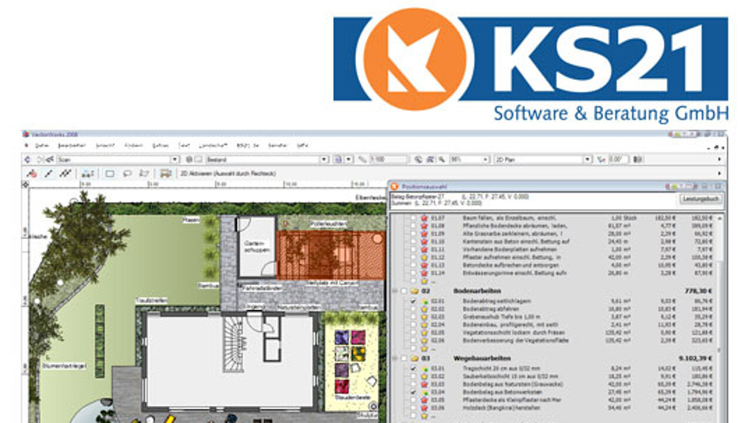Viewport: 752px width, 423px height.
Task: Expand the mode bar overflow arrow at far right
Action: pyautogui.click(x=720, y=173)
